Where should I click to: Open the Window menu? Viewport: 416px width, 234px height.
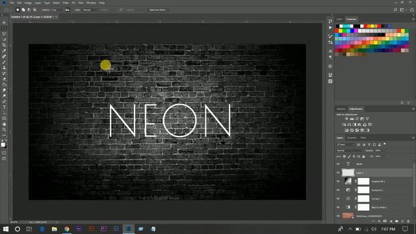pos(91,3)
